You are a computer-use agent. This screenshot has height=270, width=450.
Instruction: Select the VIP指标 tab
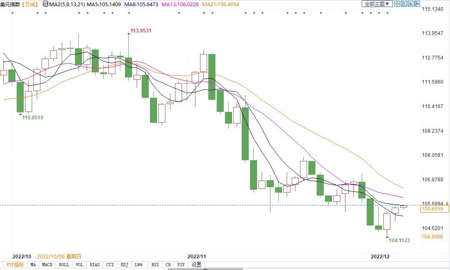14,265
